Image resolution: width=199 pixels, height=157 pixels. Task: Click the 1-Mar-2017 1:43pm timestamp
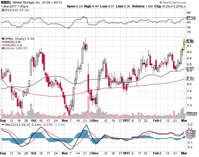(15, 6)
